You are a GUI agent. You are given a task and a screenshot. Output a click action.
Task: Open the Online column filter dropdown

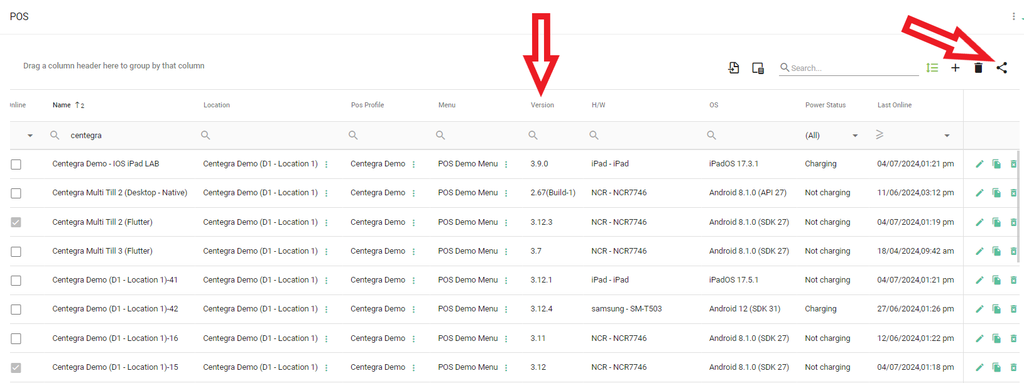[30, 136]
